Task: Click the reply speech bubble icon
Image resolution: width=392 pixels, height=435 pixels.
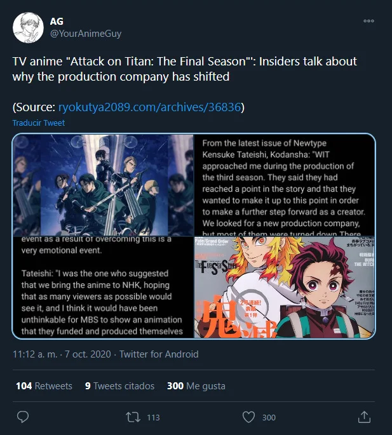Action: pyautogui.click(x=23, y=417)
